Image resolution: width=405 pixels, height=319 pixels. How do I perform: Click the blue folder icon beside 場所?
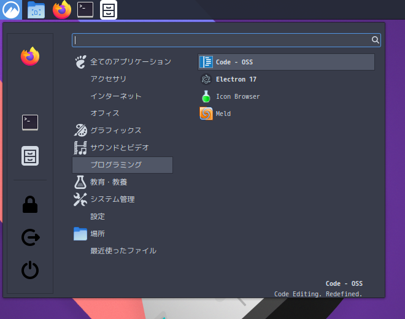[x=80, y=234]
